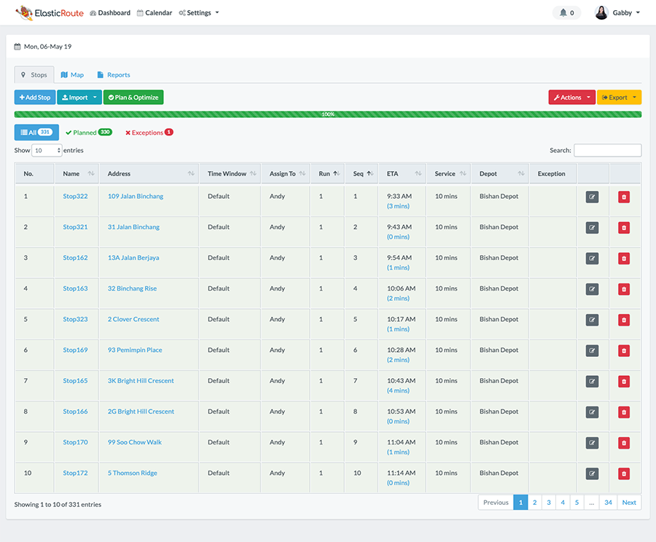Screen dimensions: 656x542
Task: Click the edit icon for Stop322 row
Action: [592, 197]
